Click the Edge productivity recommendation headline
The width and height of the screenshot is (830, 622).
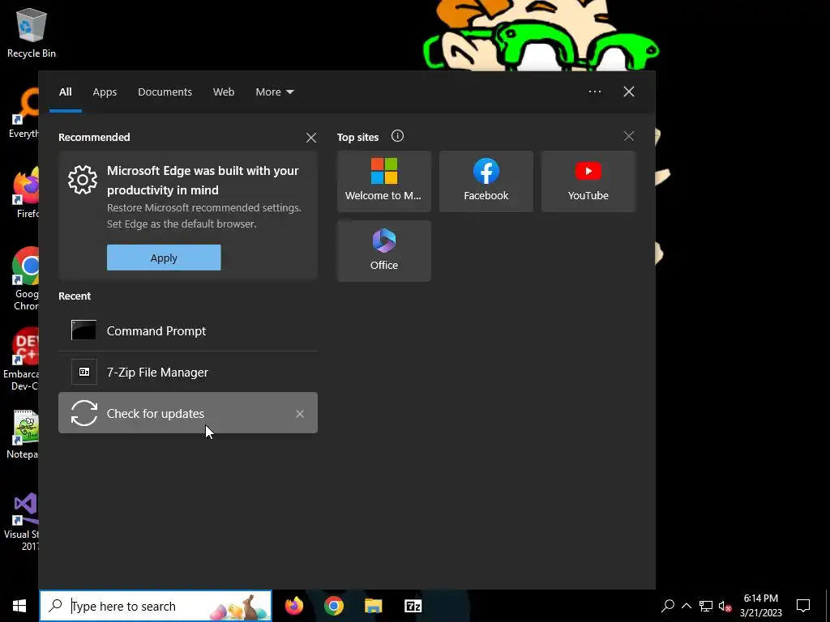[x=203, y=181]
